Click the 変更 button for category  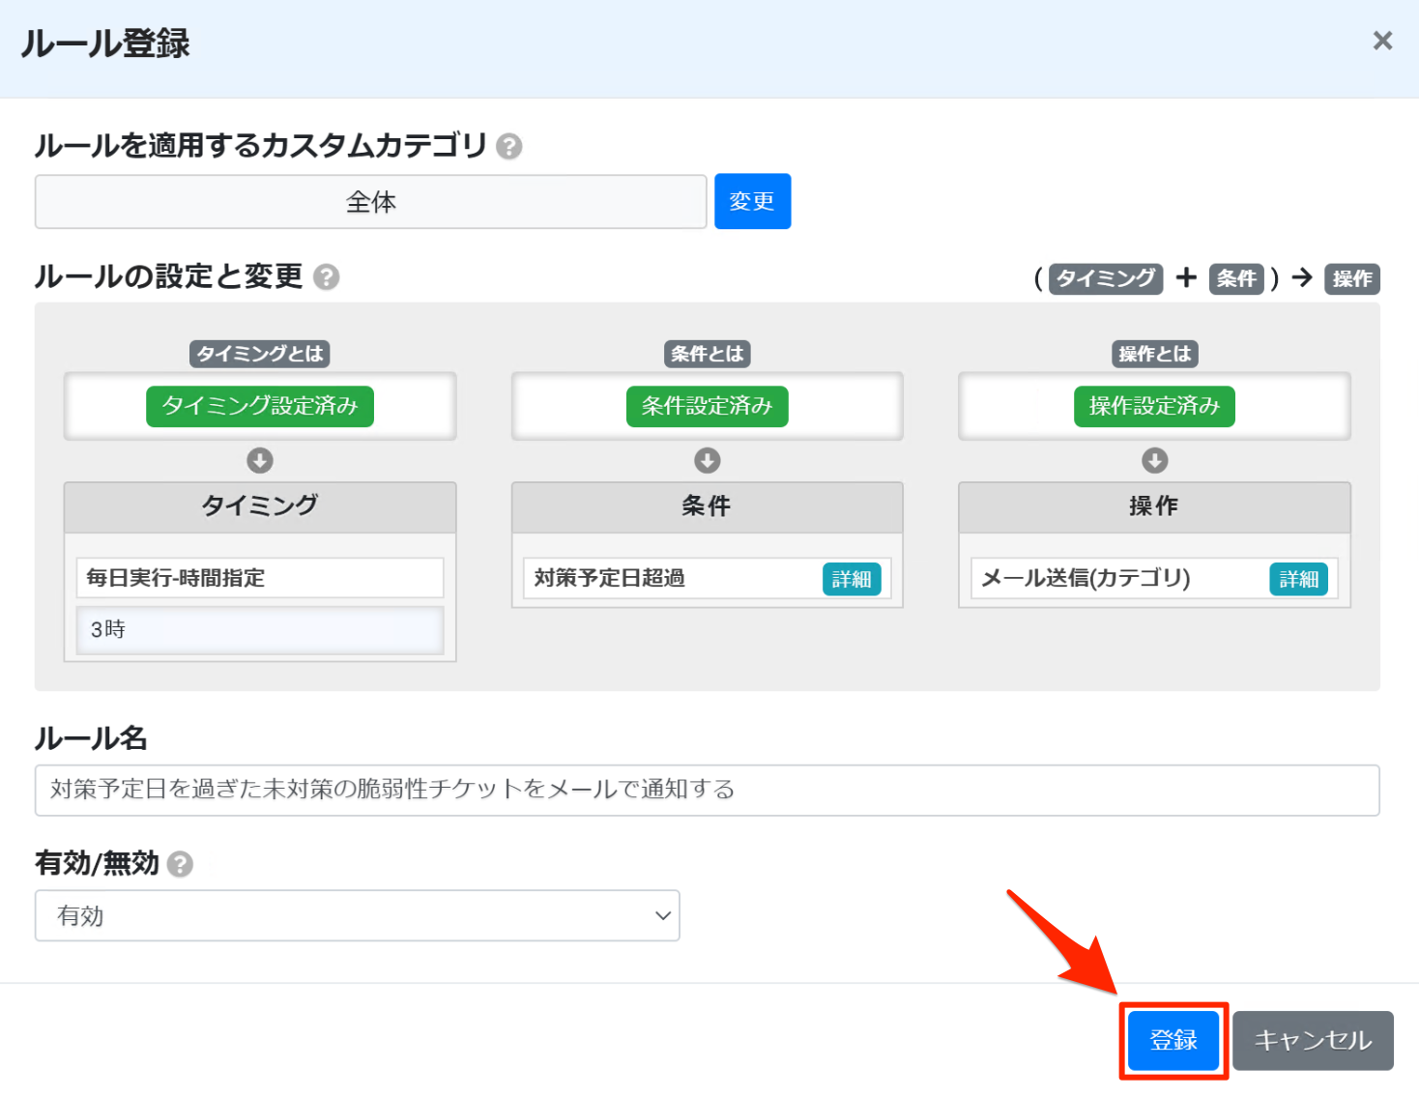tap(752, 201)
